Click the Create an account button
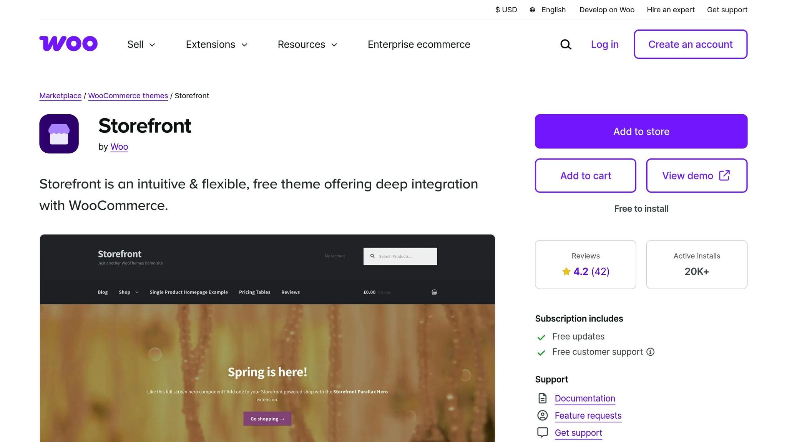 coord(690,44)
